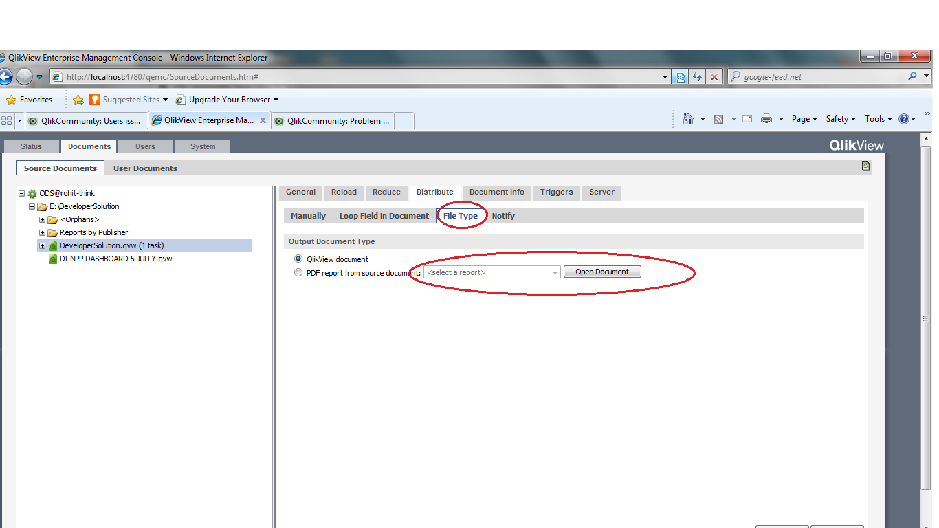
Task: Switch to QlikCommunity: Problem tab
Action: (333, 120)
